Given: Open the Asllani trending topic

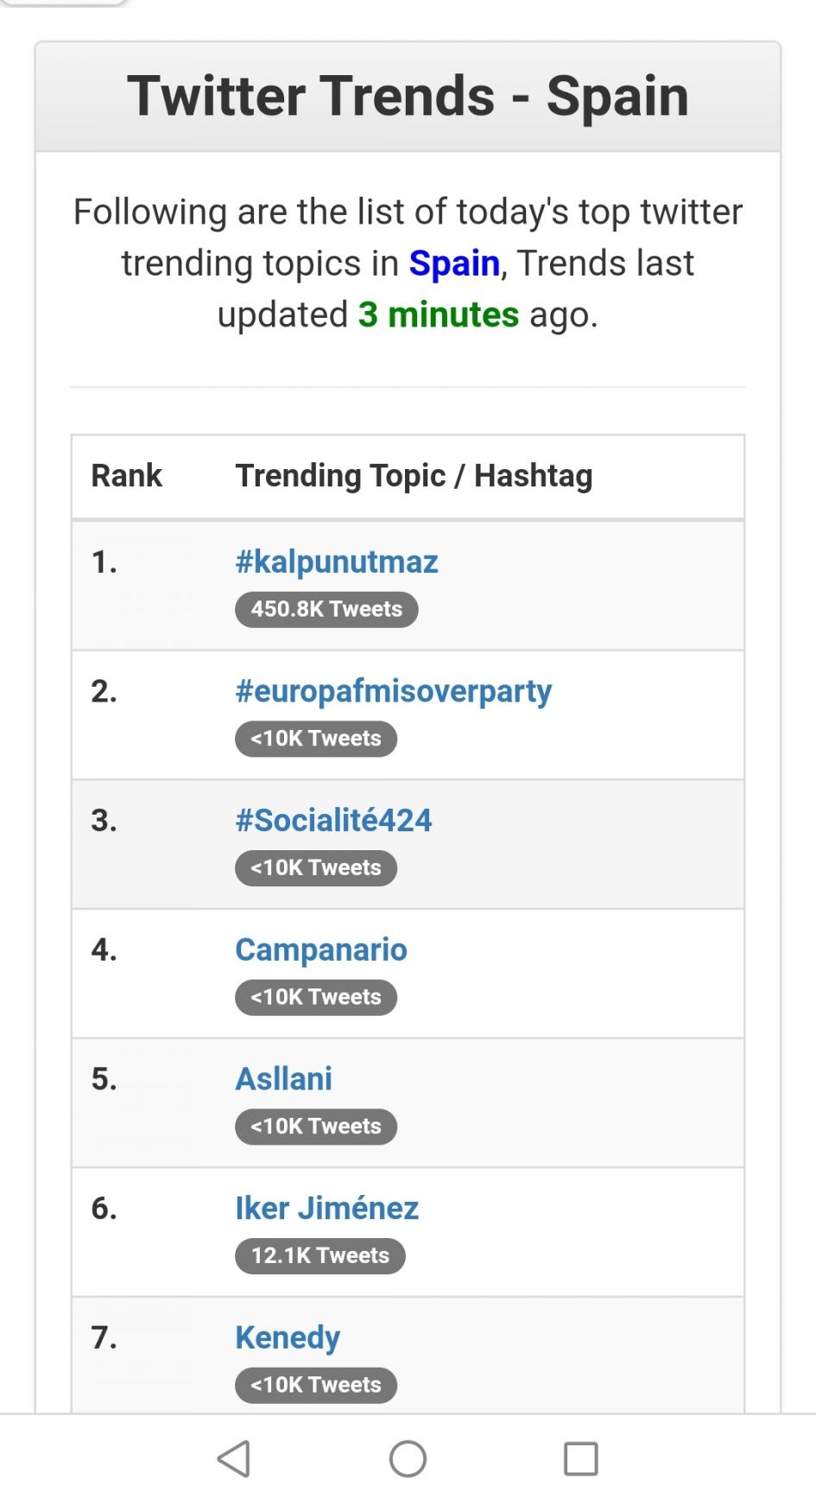Looking at the screenshot, I should (284, 1078).
